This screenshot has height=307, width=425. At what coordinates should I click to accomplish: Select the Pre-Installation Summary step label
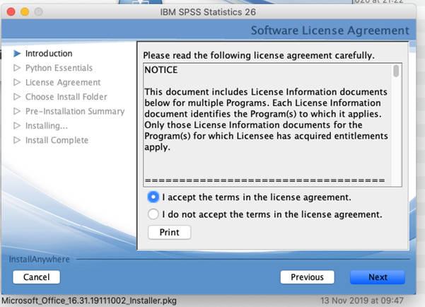[x=75, y=112]
